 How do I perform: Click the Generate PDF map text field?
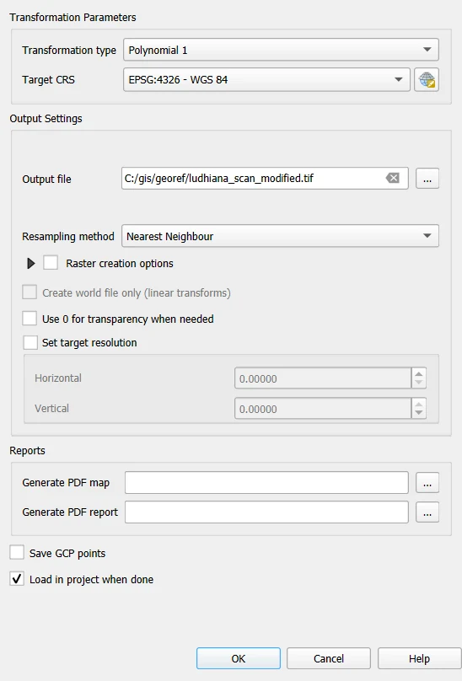click(267, 483)
